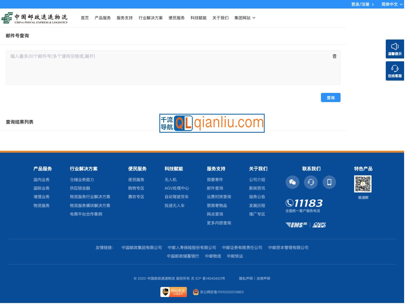Select the customer service headset circle icon

click(311, 182)
